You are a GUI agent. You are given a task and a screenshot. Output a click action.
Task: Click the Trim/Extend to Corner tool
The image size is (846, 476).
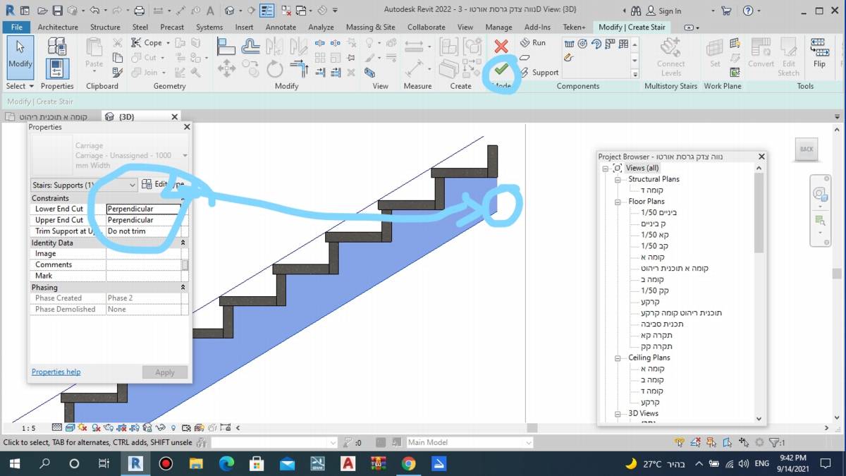pos(300,68)
